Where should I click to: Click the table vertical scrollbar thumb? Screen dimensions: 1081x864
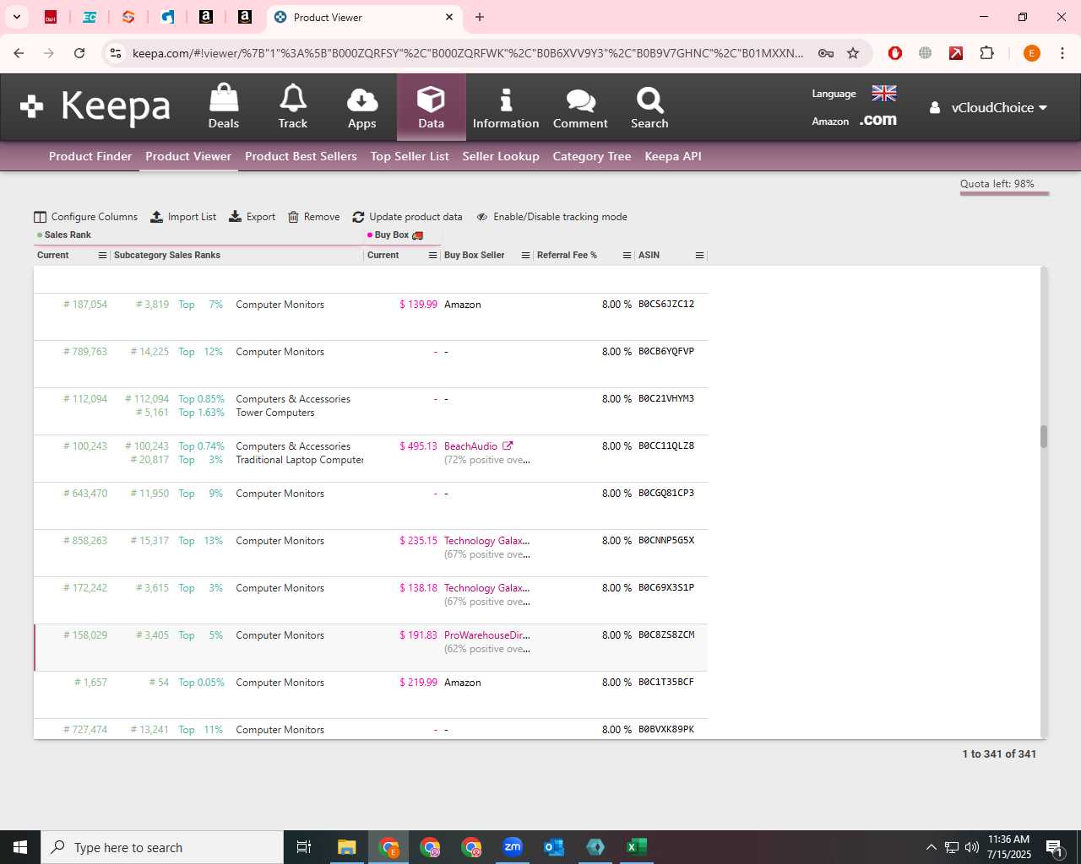tap(1044, 436)
